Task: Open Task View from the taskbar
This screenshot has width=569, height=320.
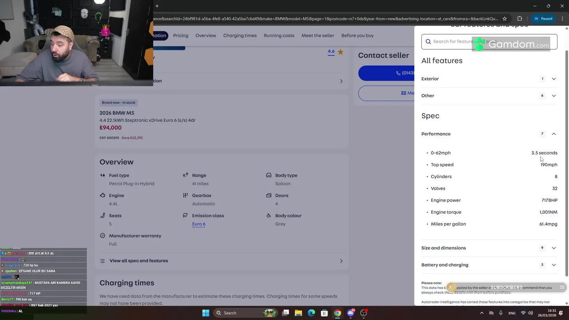Action: point(286,313)
